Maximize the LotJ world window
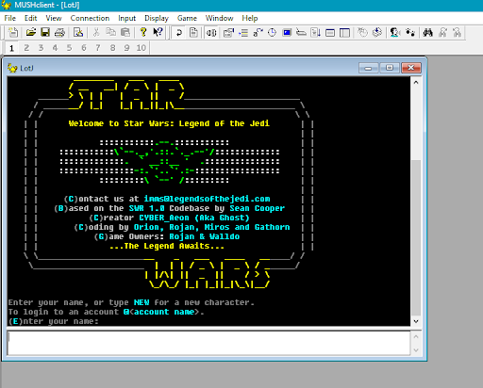The height and width of the screenshot is (388, 483). tap(390, 68)
